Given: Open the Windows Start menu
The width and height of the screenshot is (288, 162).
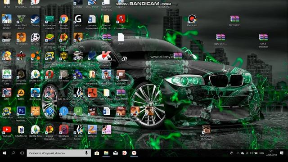Looking at the screenshot, I should point(4,153).
